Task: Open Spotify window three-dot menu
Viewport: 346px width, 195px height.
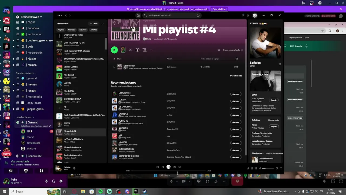Action: point(59,15)
